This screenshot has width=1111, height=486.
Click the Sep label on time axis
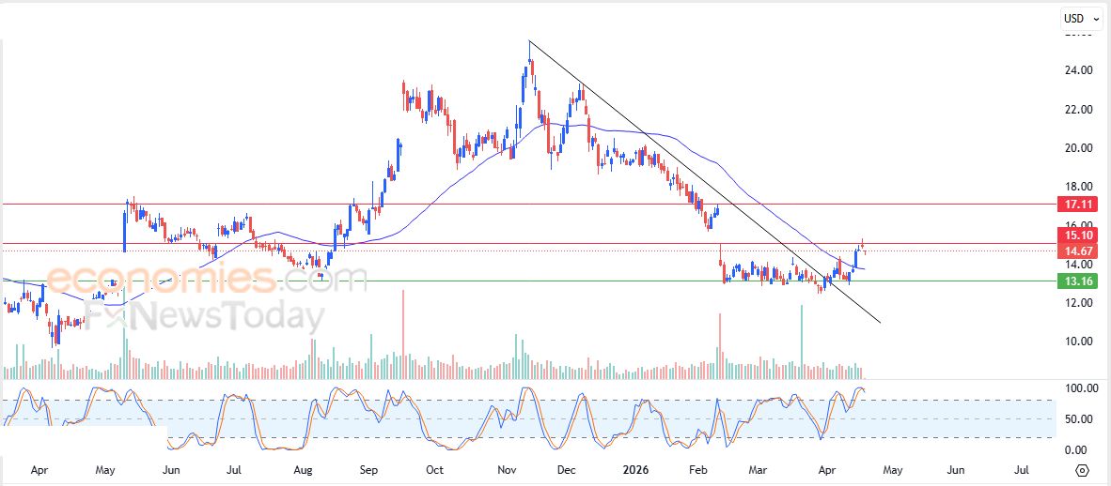(x=369, y=469)
